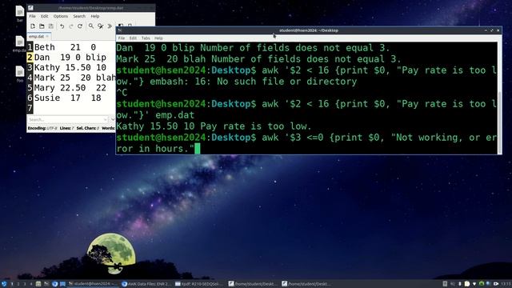Click the Bluetooth tray icon

tap(460, 284)
